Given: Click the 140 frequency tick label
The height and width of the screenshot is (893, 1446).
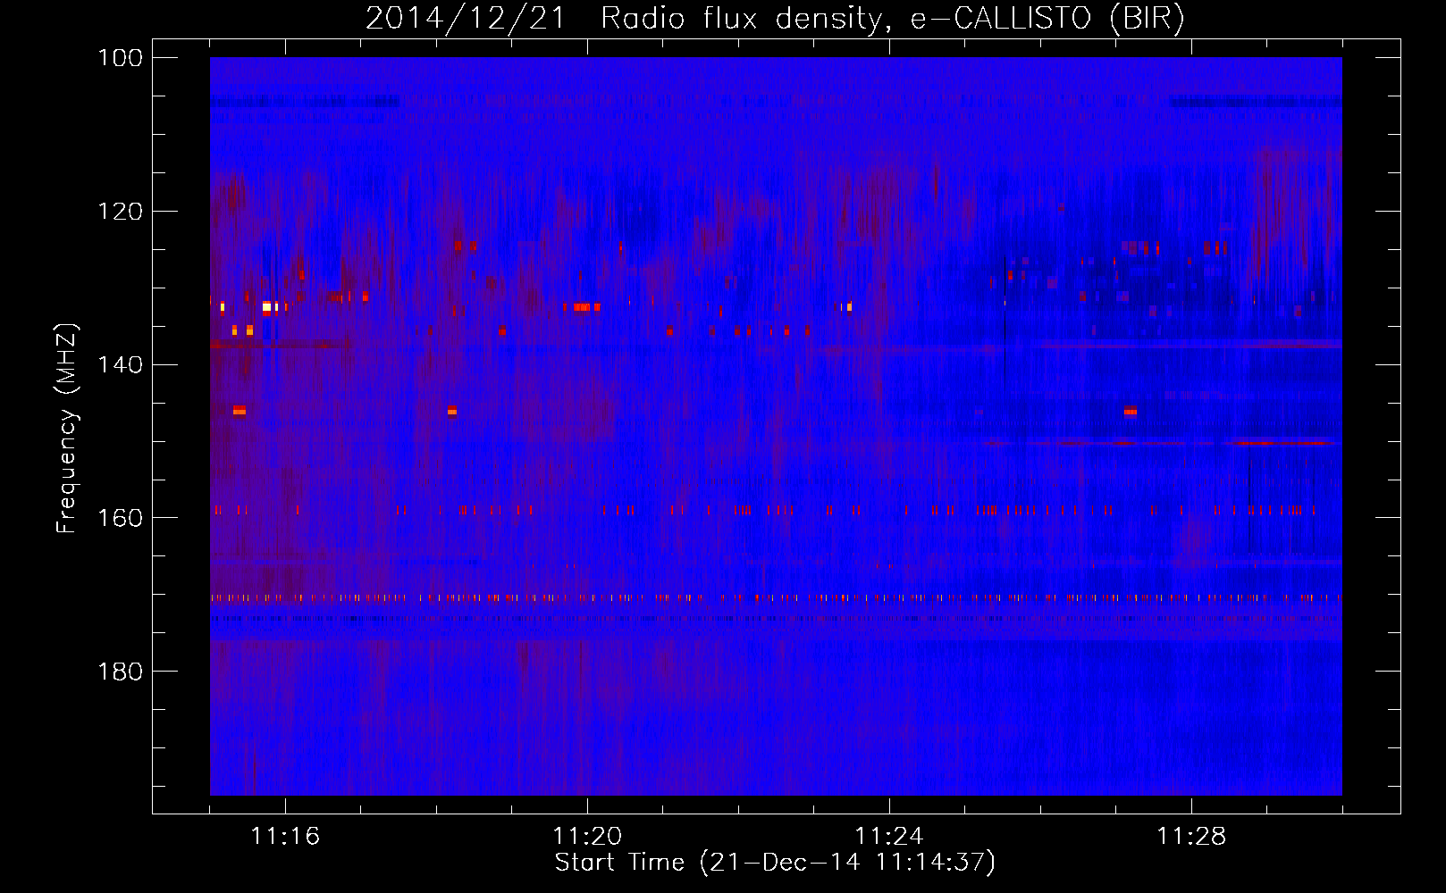Looking at the screenshot, I should tap(120, 365).
